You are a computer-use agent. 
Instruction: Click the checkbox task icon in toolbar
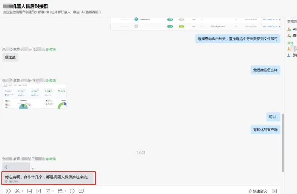point(48,191)
